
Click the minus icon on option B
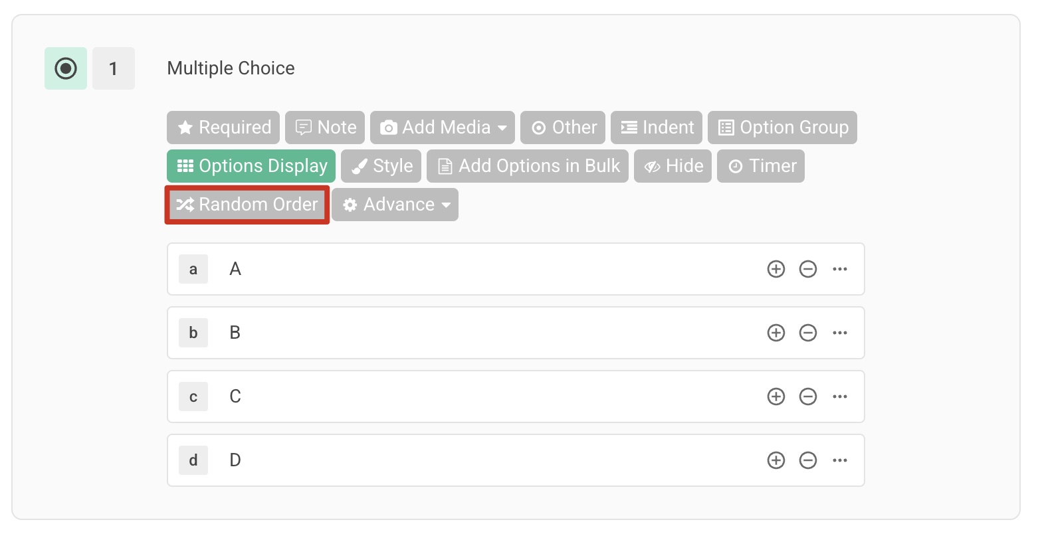coord(807,333)
